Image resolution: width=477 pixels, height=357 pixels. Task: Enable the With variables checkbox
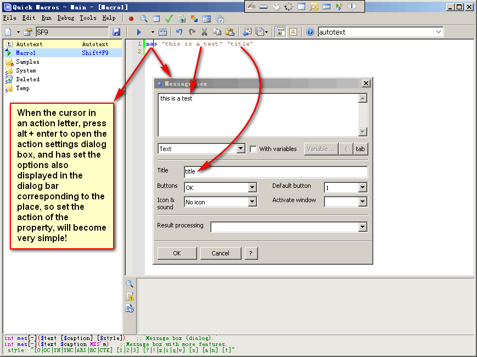(x=254, y=149)
